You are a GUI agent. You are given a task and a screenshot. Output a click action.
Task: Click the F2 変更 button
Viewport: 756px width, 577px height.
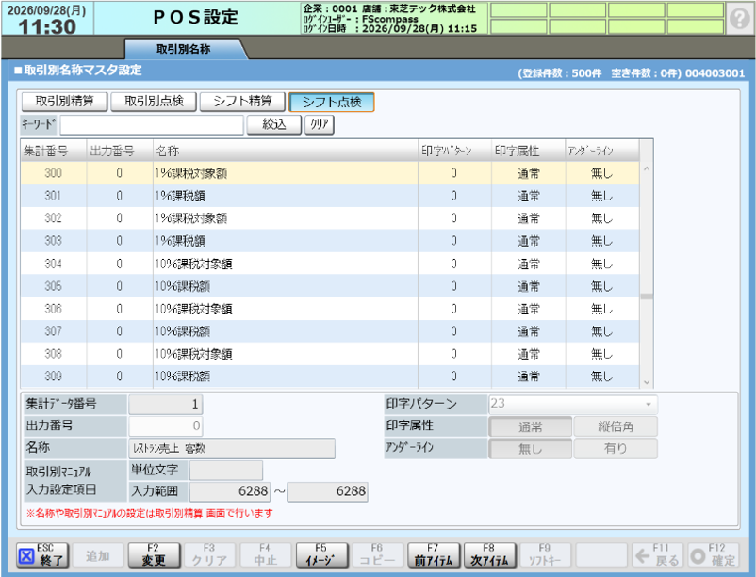point(154,555)
